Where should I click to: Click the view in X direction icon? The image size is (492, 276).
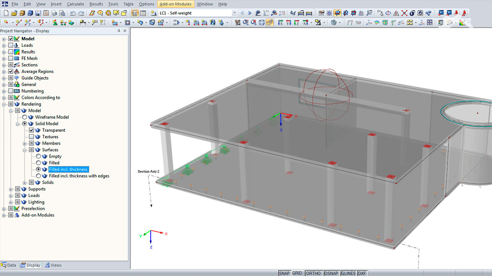280,23
